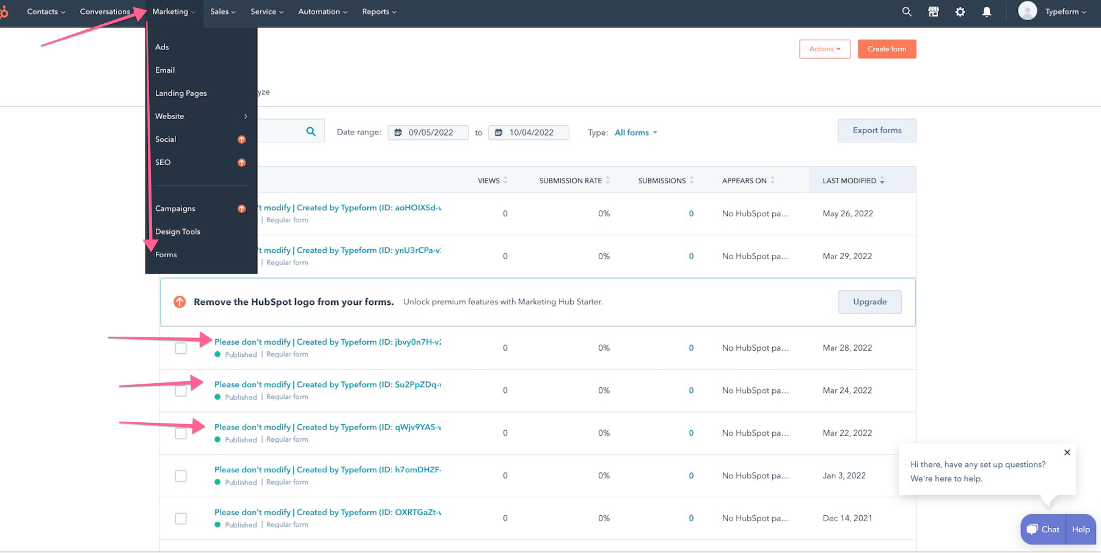Image resolution: width=1101 pixels, height=553 pixels.
Task: Open the Marketplace storefront icon
Action: [x=934, y=12]
